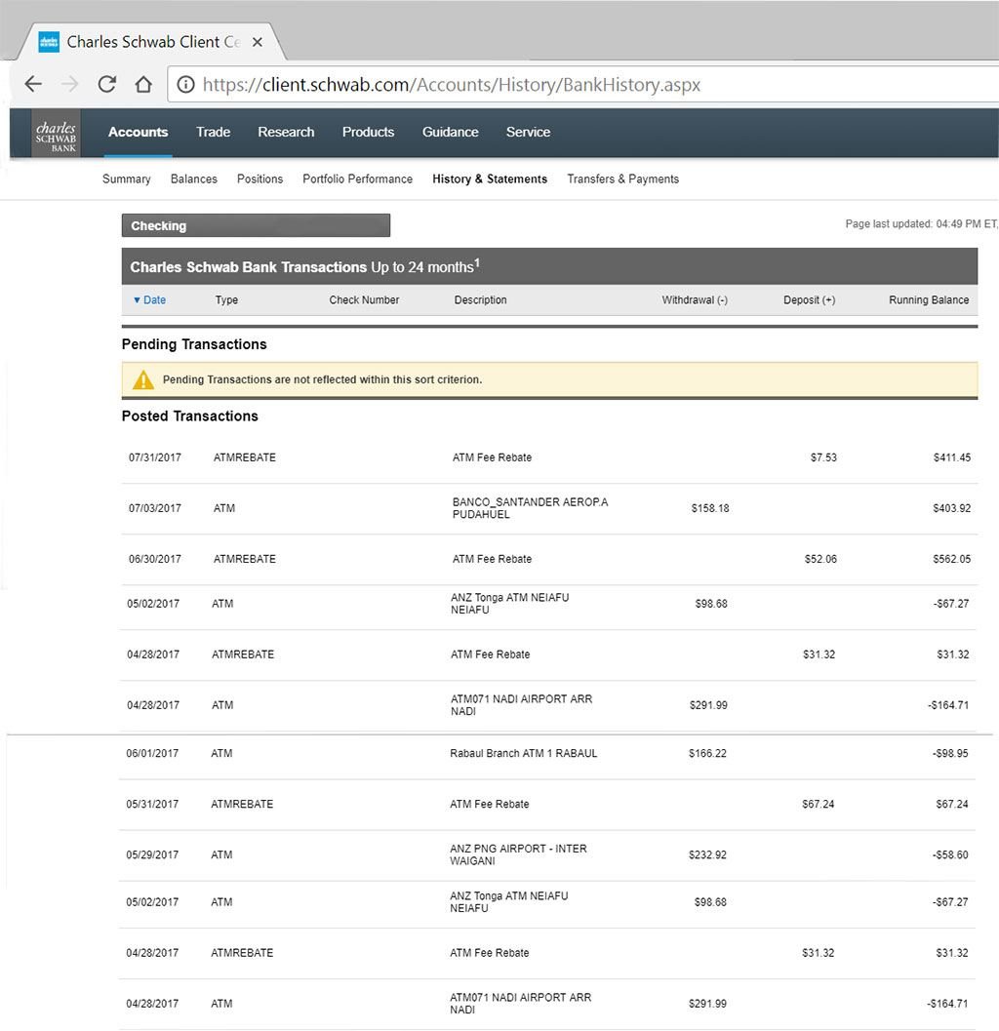Close the Charles Schwab Client tab
Screen dimensions: 999x1031
click(x=258, y=42)
